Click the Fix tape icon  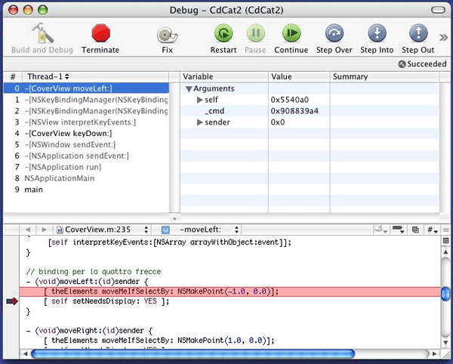(167, 35)
